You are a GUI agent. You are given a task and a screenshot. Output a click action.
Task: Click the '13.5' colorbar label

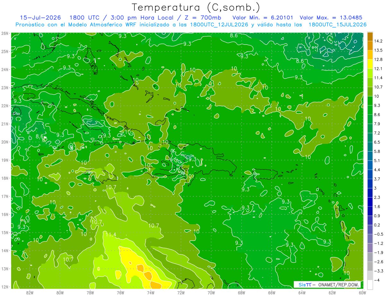click(x=378, y=50)
